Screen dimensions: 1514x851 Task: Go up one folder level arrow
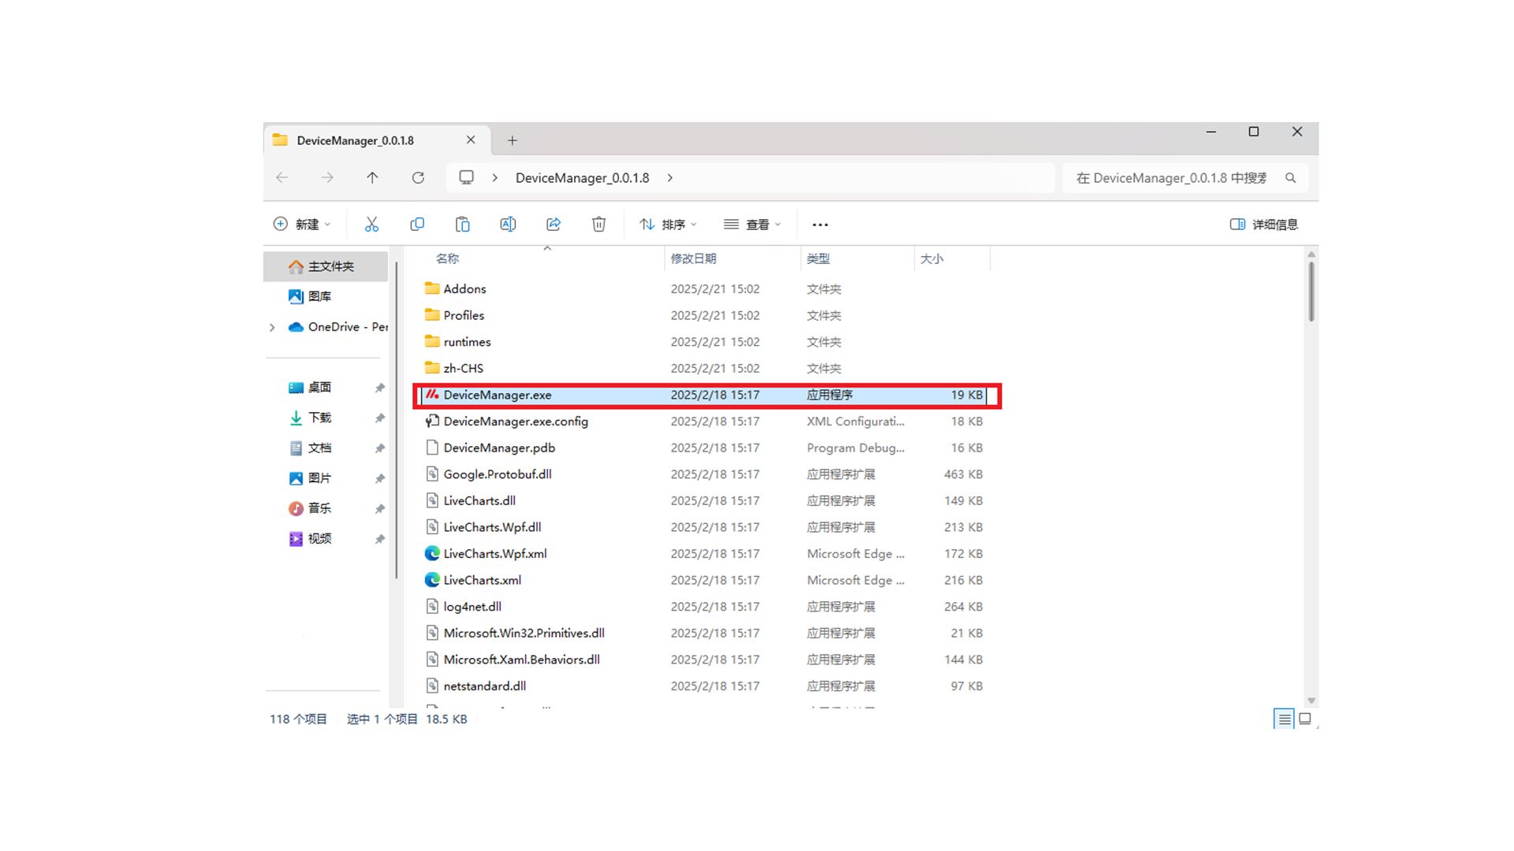point(372,178)
